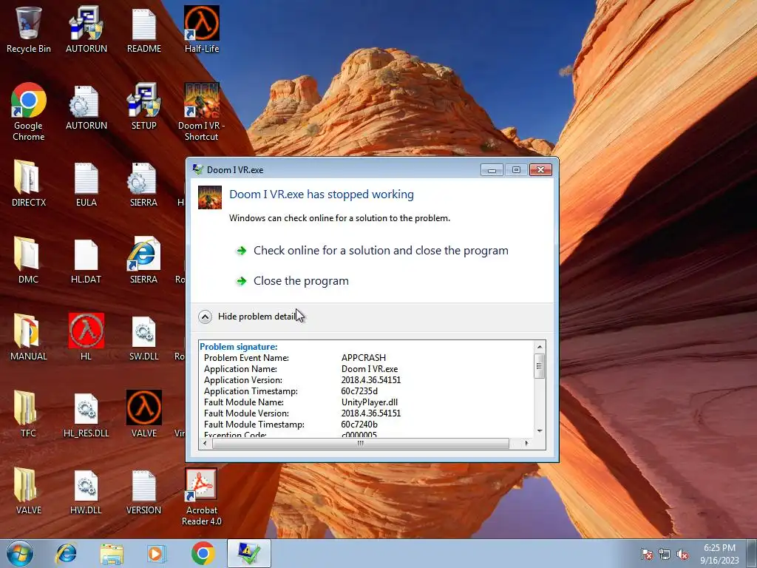Select the SIERRA settings file with gear
Screen dimensions: 757x568
(144, 183)
